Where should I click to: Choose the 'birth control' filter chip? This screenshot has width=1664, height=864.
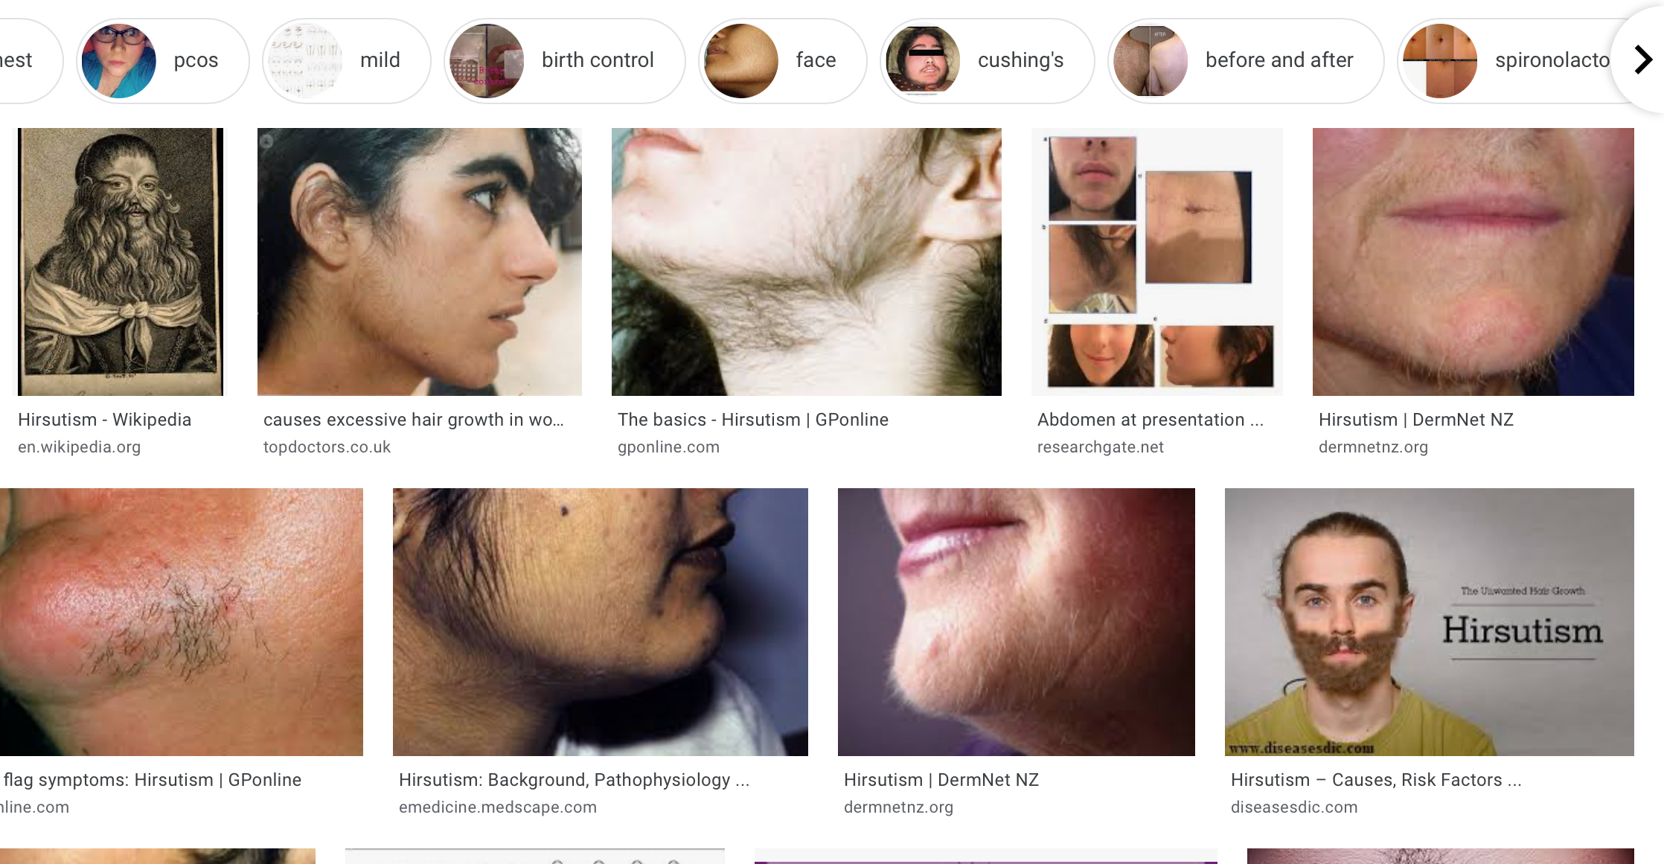click(x=564, y=60)
